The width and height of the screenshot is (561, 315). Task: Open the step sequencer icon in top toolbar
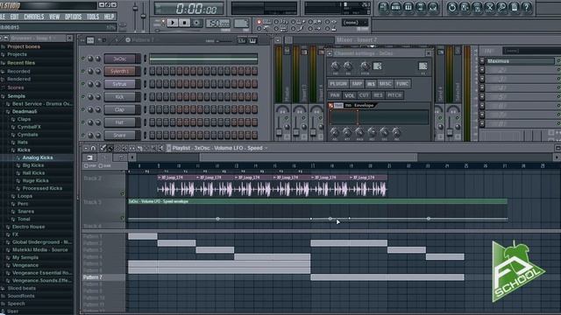(x=396, y=7)
